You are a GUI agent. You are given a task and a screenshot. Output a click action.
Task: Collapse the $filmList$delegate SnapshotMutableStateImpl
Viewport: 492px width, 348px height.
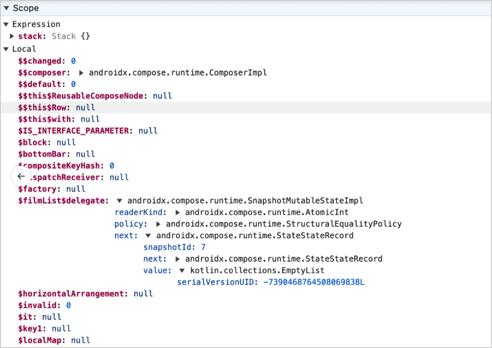point(120,200)
